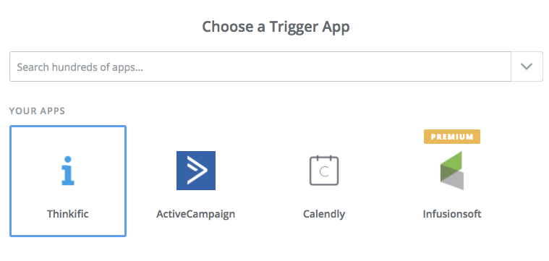Click the gray lower part of the Infusionsoft logo
The height and width of the screenshot is (261, 549).
(455, 180)
